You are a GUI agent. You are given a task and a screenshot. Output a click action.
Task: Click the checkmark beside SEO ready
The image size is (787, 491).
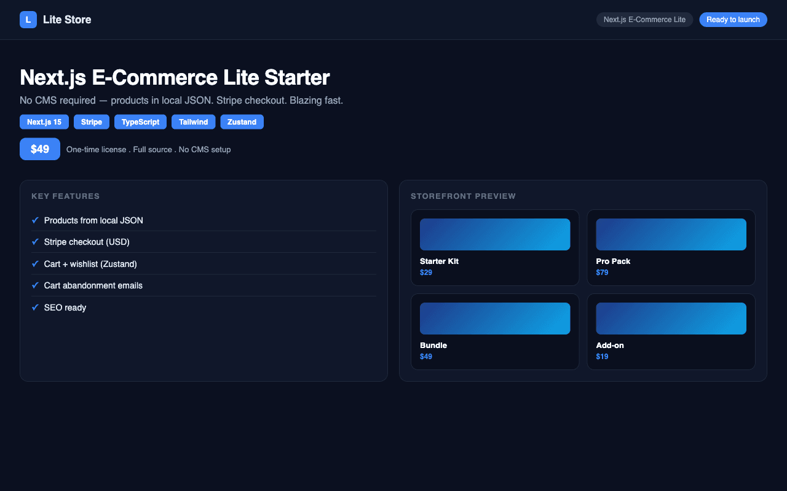pos(35,307)
